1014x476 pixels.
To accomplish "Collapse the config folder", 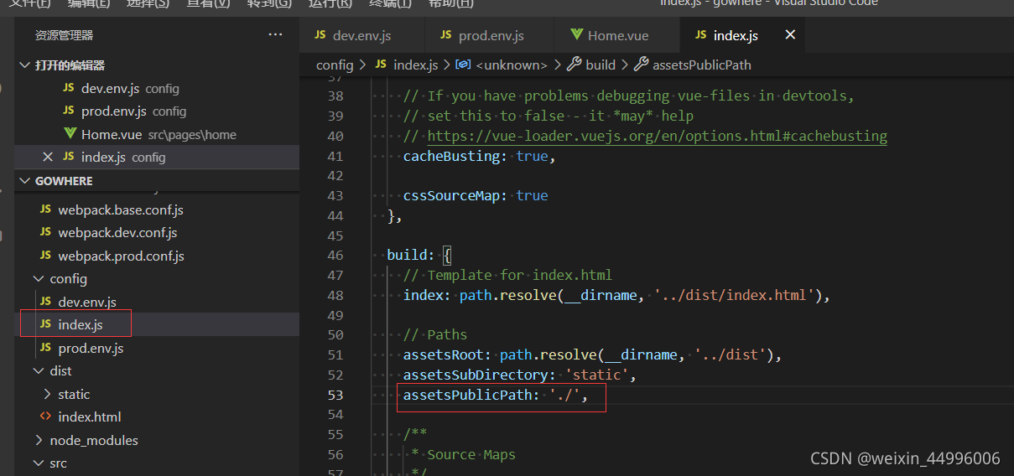I will tap(38, 279).
